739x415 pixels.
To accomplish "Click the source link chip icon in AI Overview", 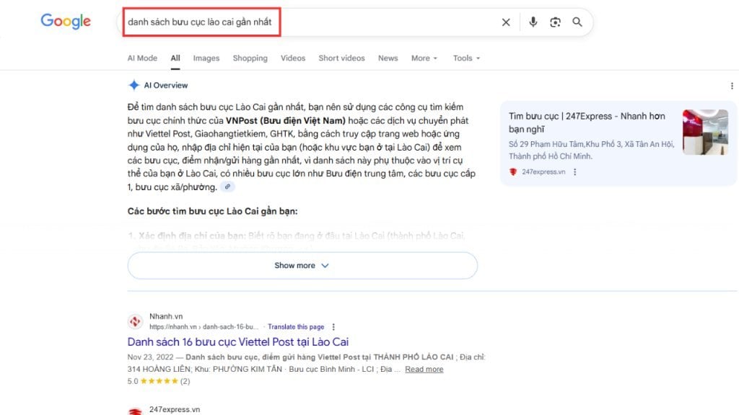I will 228,187.
